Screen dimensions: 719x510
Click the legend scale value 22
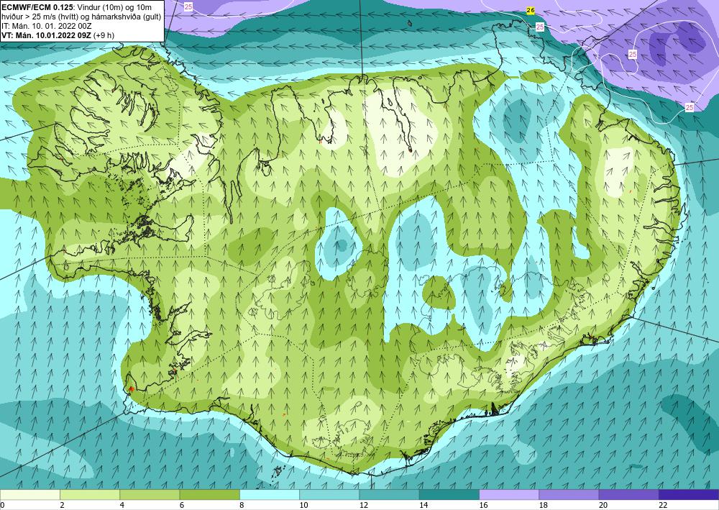coord(663,506)
